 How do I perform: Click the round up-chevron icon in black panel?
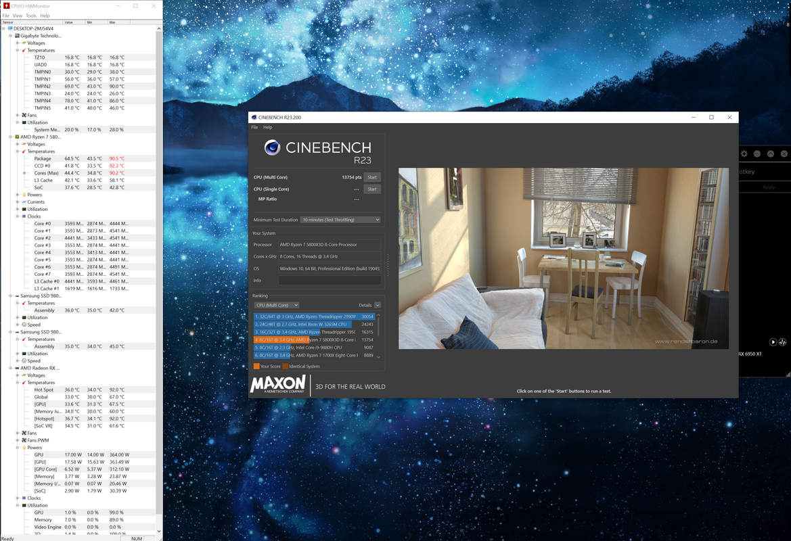(x=770, y=154)
